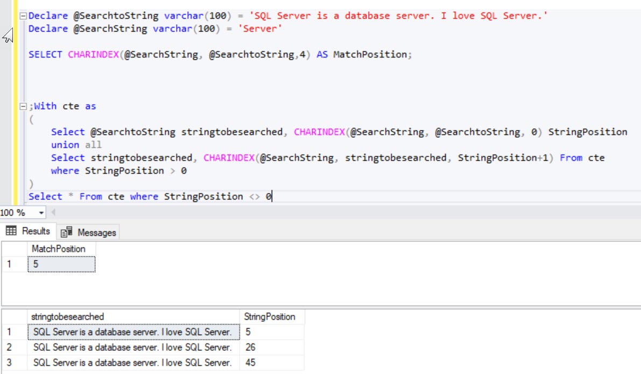Click the final 'Select * From cte' line
Image resolution: width=641 pixels, height=374 pixels.
point(150,196)
